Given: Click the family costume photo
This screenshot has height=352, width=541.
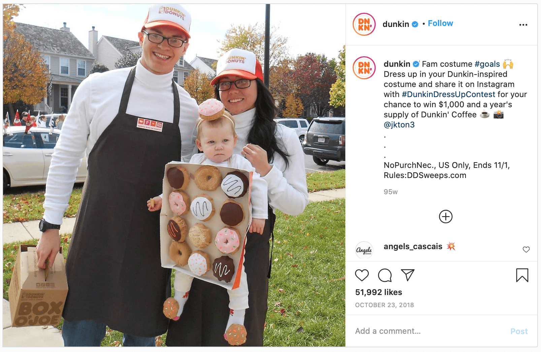Looking at the screenshot, I should pyautogui.click(x=174, y=175).
